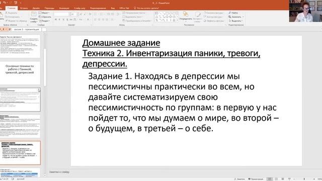Image resolution: width=322 pixels, height=181 pixels.
Task: Open Quick Styles (Экспресс-стили) gallery
Action: 197,17
